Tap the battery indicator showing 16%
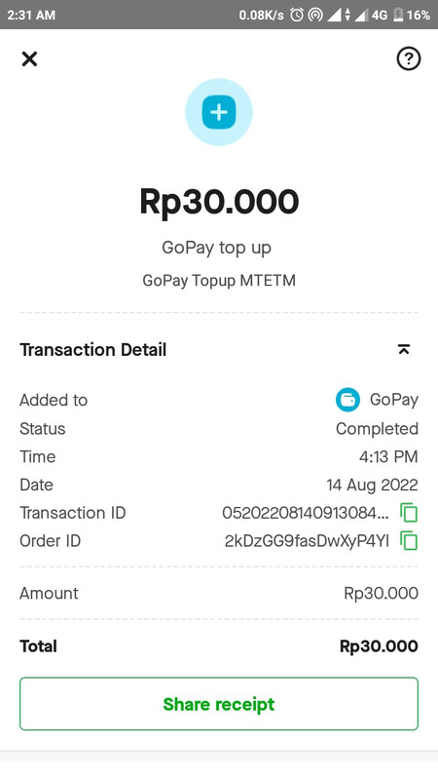The height and width of the screenshot is (780, 438). pos(411,15)
